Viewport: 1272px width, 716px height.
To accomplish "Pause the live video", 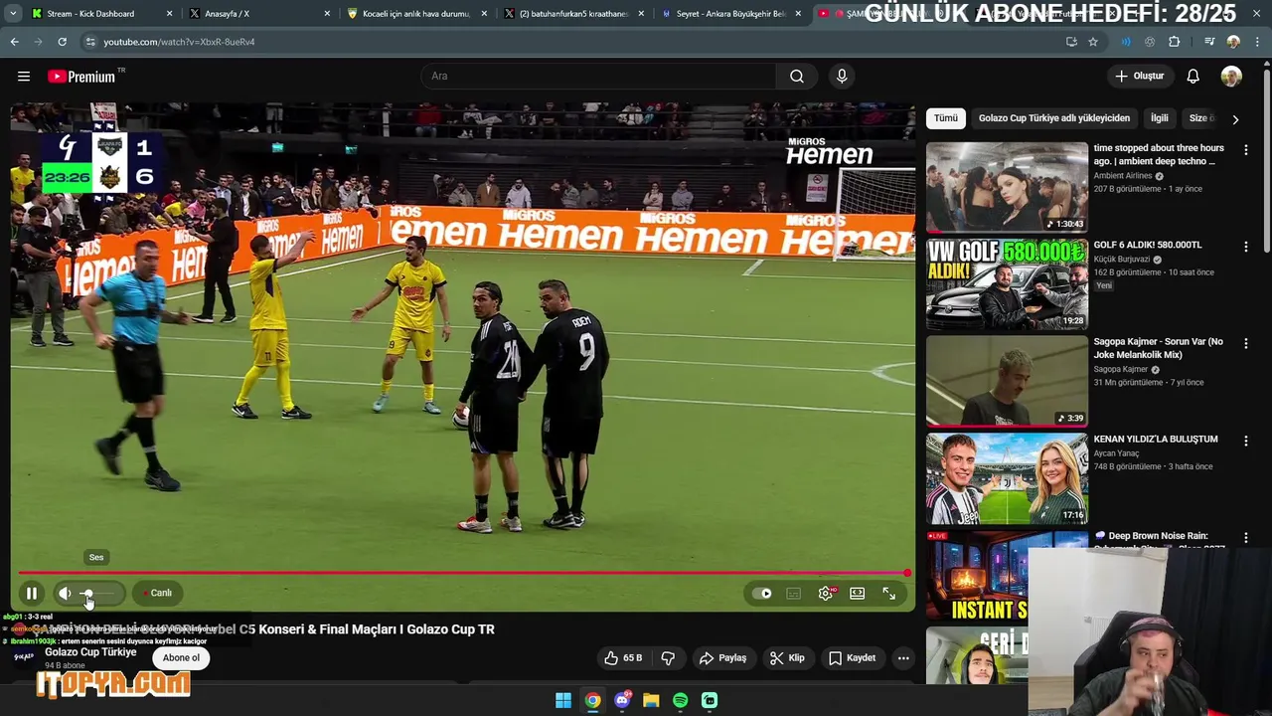I will (x=32, y=594).
